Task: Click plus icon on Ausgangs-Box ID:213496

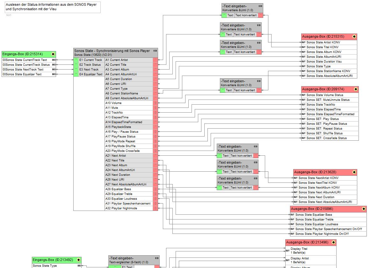Action: click(x=333, y=242)
